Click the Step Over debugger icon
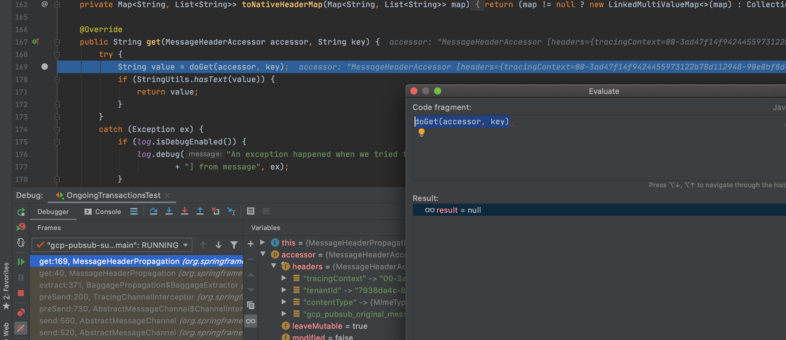Viewport: 786px width, 340px height. 153,211
